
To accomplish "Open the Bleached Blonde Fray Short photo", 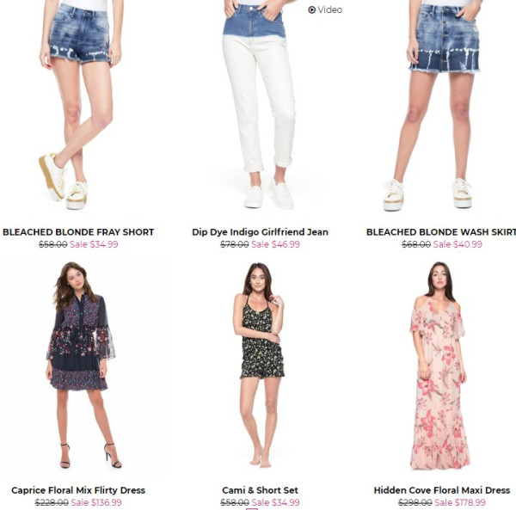I will [x=78, y=107].
